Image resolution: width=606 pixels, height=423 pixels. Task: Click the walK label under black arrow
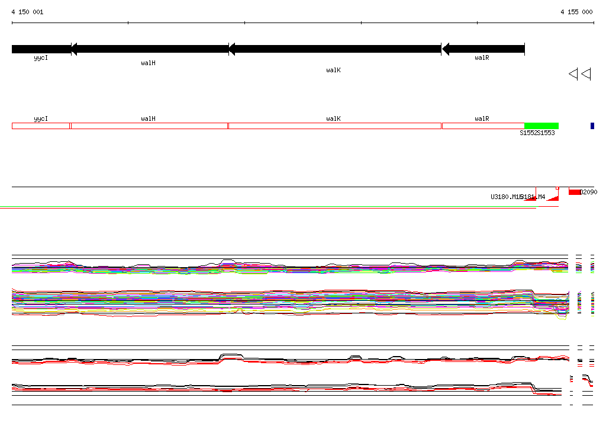(333, 70)
